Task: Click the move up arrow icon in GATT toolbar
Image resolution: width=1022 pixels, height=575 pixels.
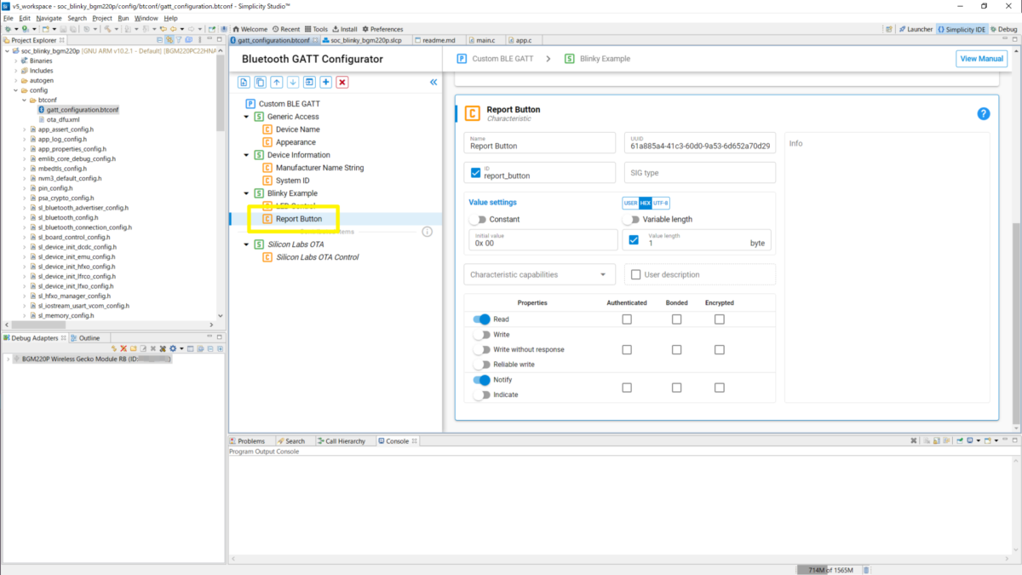Action: click(277, 82)
